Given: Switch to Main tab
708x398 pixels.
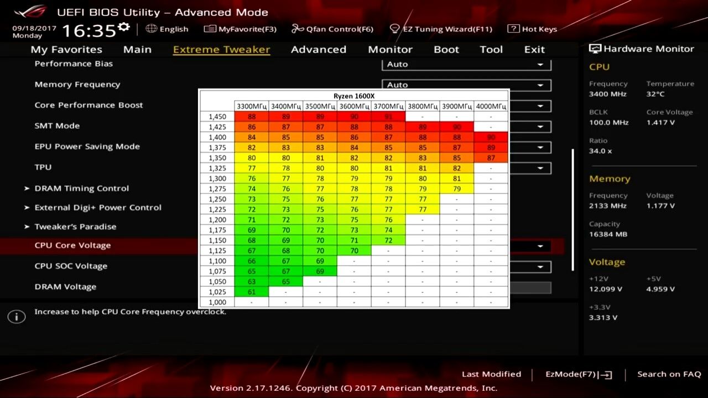Looking at the screenshot, I should click(x=137, y=49).
